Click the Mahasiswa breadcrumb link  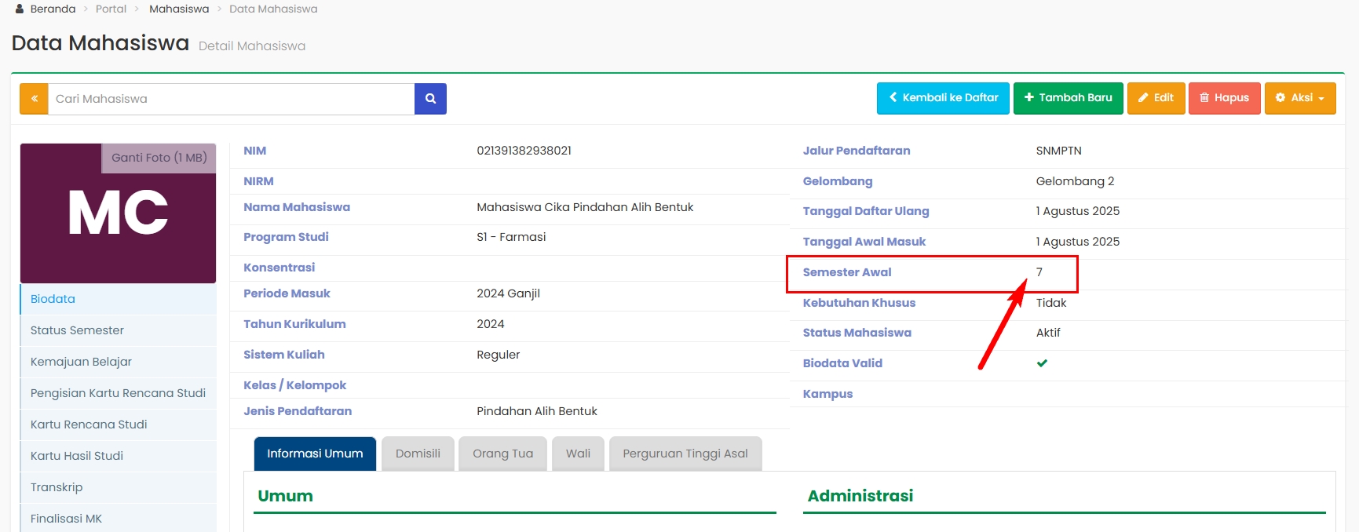point(179,9)
